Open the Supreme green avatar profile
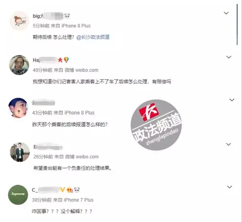The width and height of the screenshot is (242, 222). [18, 195]
